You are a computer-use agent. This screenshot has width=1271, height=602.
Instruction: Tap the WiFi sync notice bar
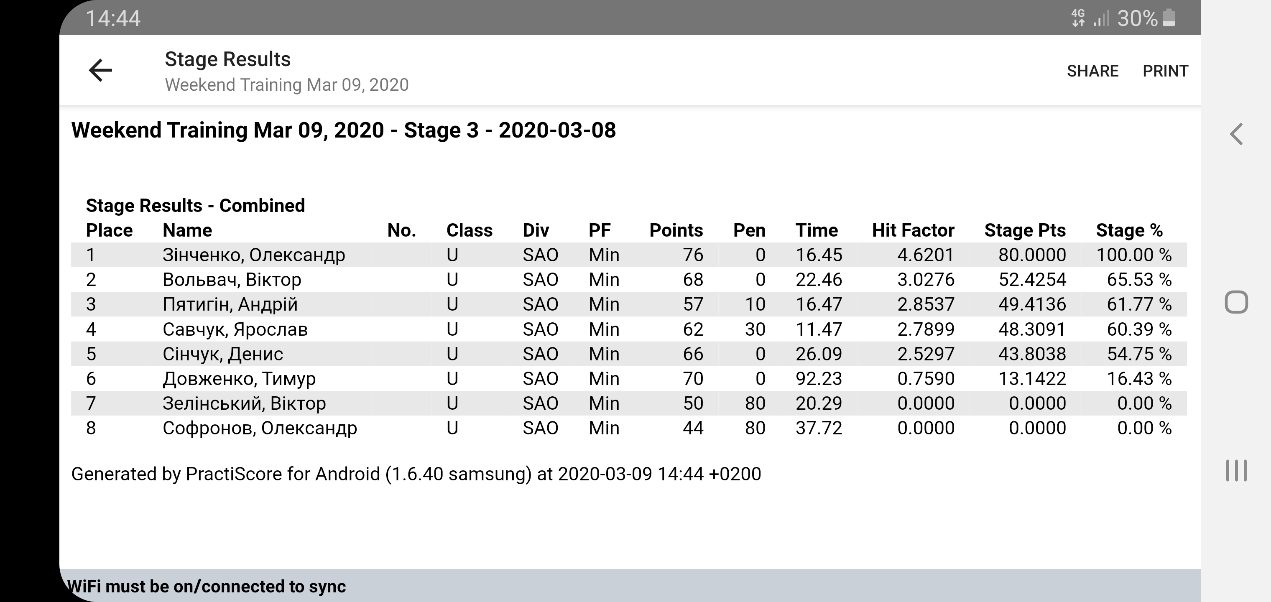click(630, 586)
